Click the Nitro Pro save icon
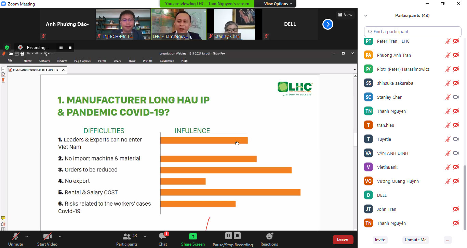This screenshot has width=467, height=248. (16, 54)
